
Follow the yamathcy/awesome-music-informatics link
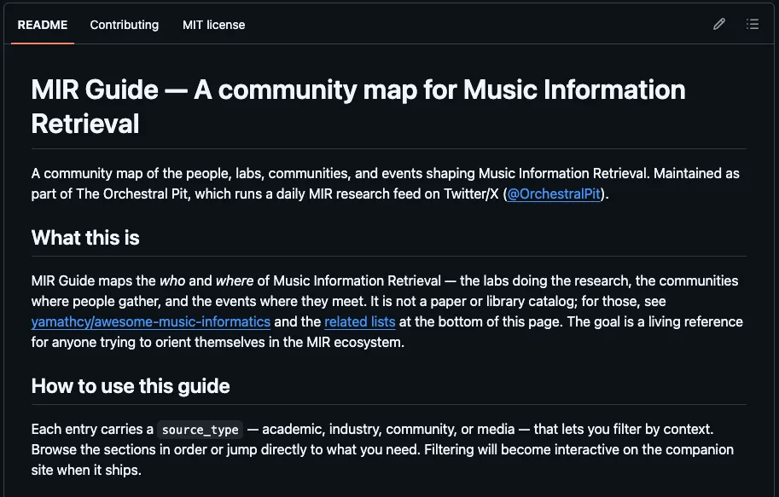pyautogui.click(x=151, y=321)
